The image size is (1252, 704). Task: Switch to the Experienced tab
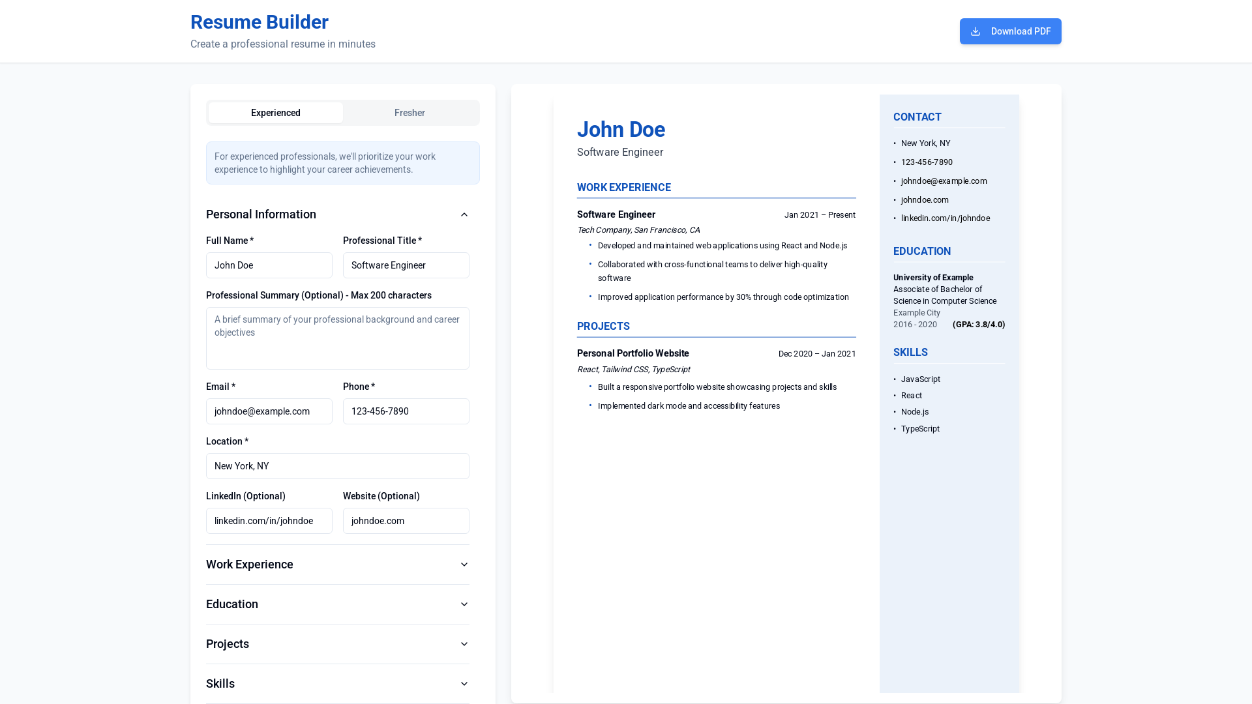pos(276,113)
